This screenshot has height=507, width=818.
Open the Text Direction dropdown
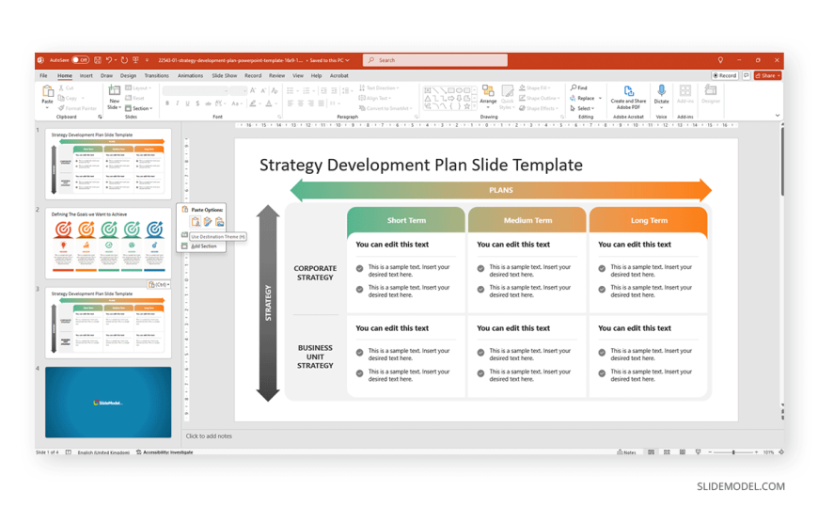379,87
